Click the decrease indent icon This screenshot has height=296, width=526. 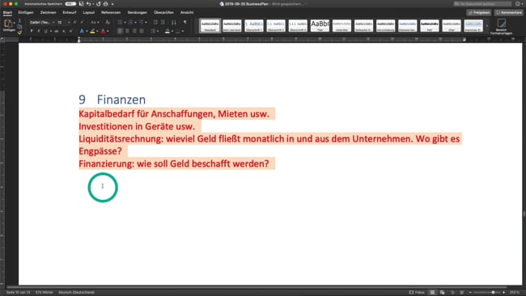point(155,22)
